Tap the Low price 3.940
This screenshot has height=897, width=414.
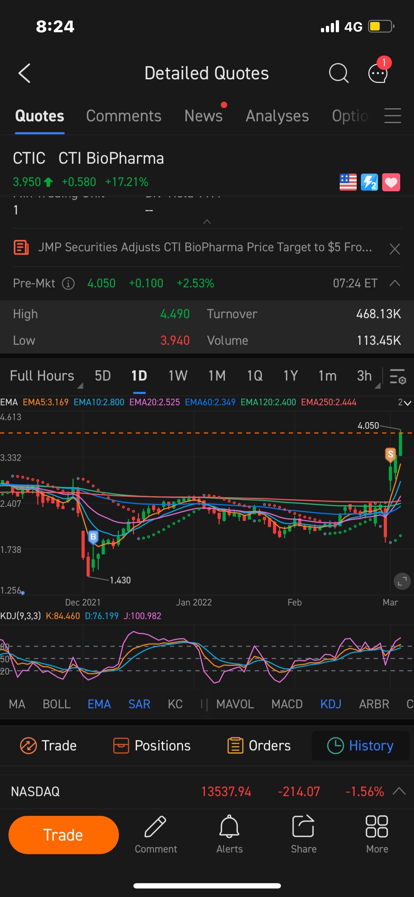point(175,340)
